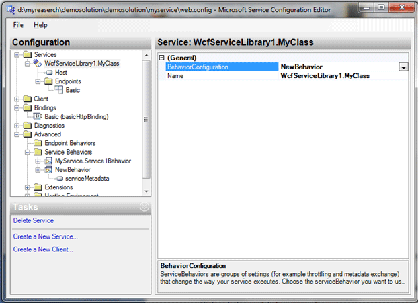Collapse the Advanced node

[17, 134]
